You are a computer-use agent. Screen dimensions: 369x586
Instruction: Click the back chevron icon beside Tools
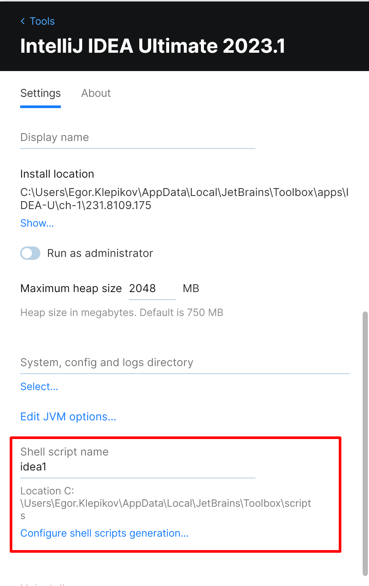[23, 21]
